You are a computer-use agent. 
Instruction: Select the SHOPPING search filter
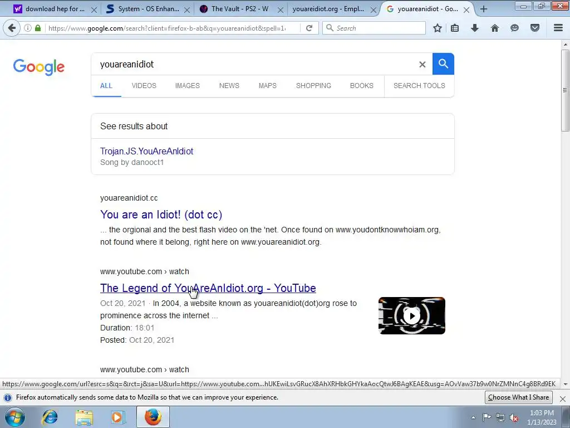[313, 86]
